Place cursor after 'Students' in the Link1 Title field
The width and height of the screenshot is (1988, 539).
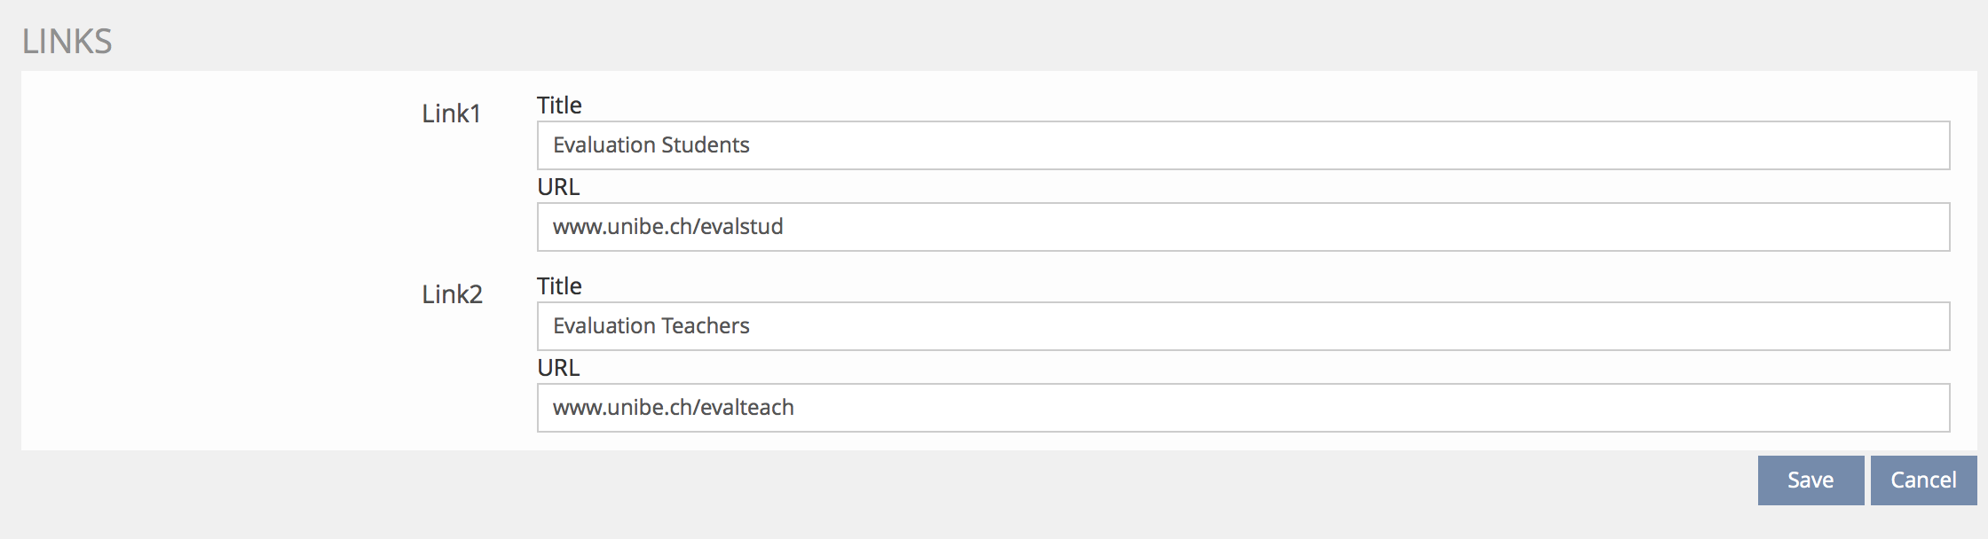pos(752,145)
